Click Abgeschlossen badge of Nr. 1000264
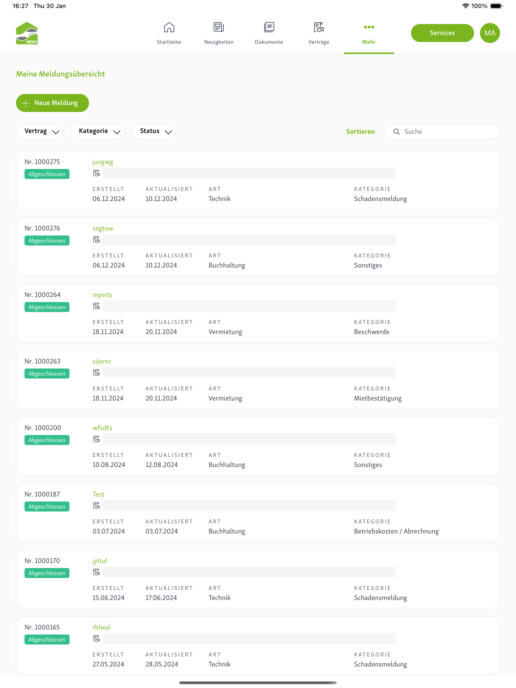The width and height of the screenshot is (516, 688). 47,307
